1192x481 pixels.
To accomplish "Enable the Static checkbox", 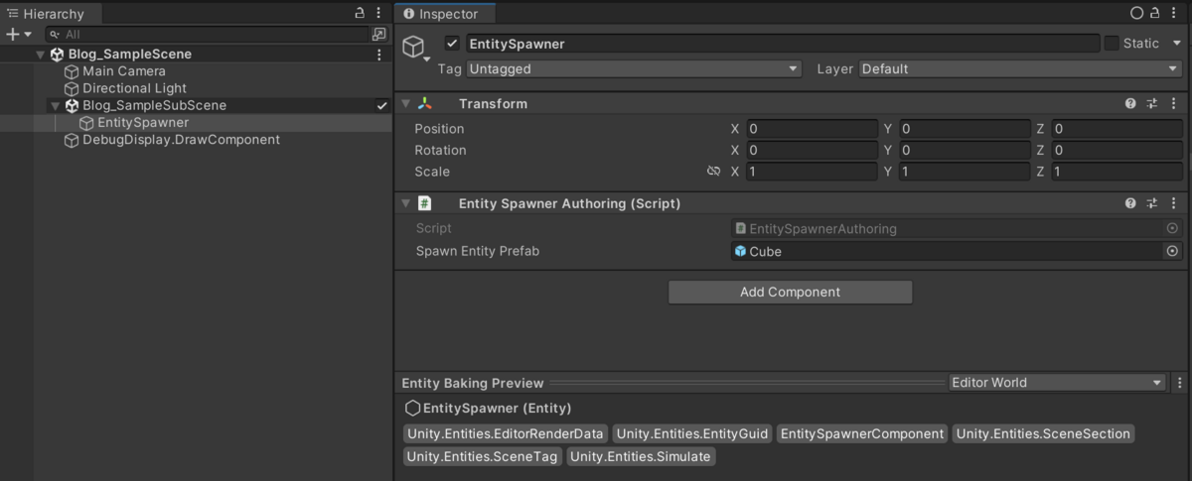I will click(x=1112, y=44).
